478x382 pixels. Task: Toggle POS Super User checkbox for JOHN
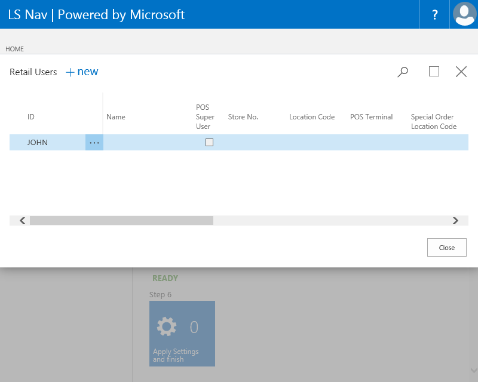point(209,143)
